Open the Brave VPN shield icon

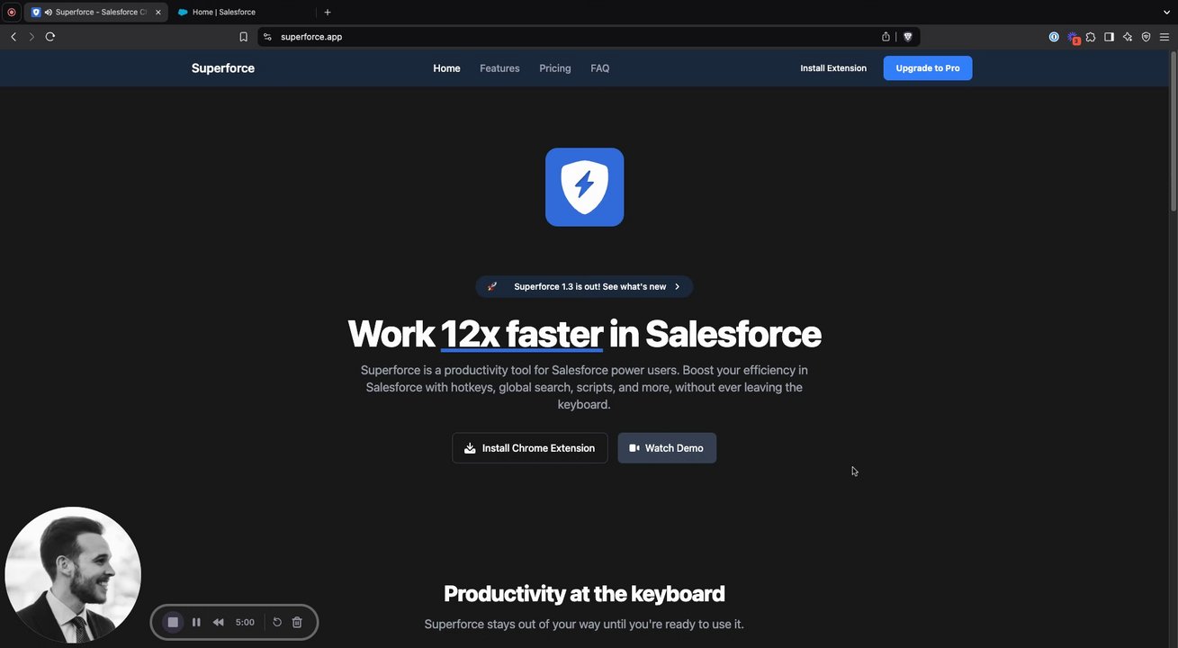[x=1146, y=37]
